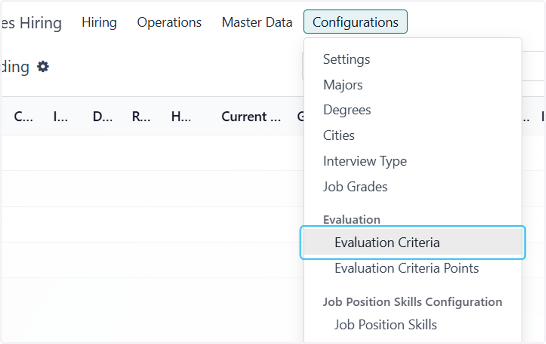
Task: Open Degrees configuration
Action: click(347, 110)
